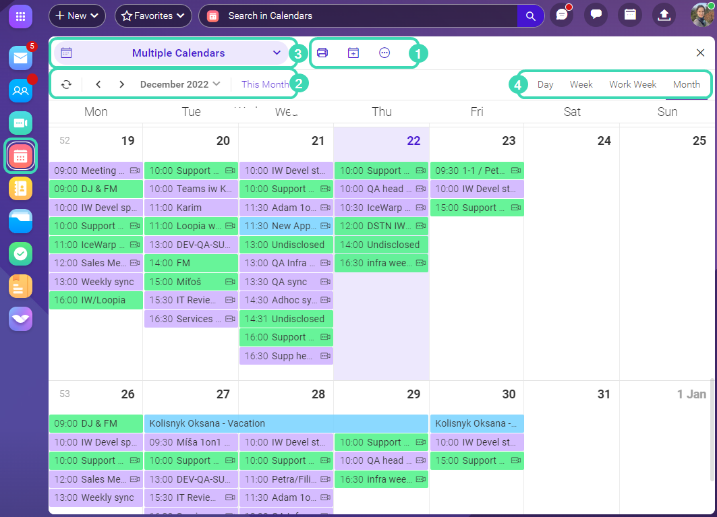Open the Contacts app in sidebar
The width and height of the screenshot is (717, 517).
pos(20,90)
